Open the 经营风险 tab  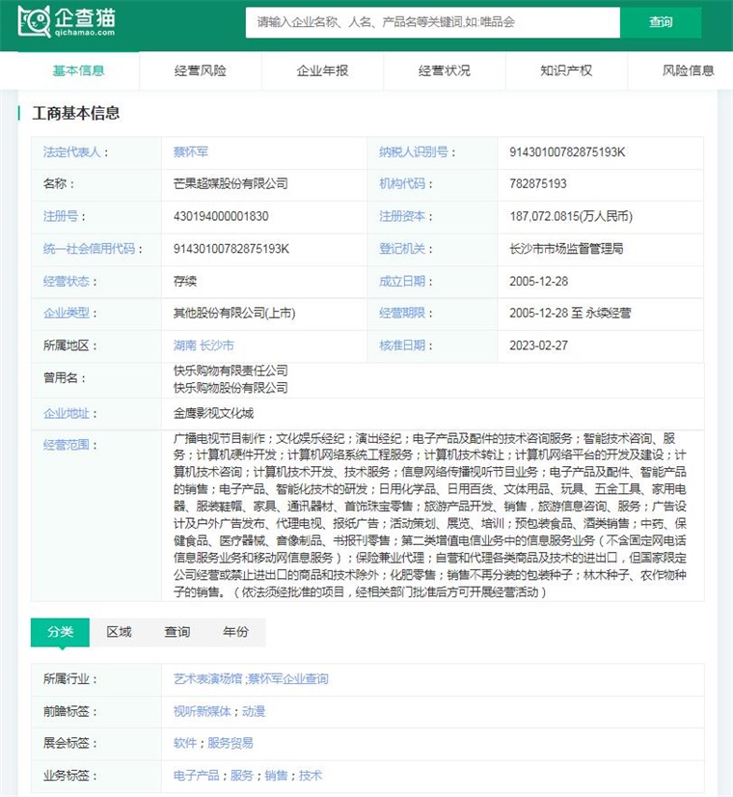(x=201, y=70)
